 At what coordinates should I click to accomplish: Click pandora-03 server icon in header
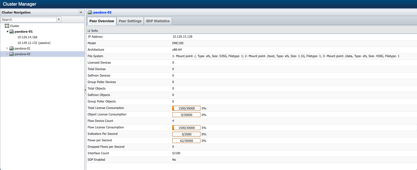(90, 12)
